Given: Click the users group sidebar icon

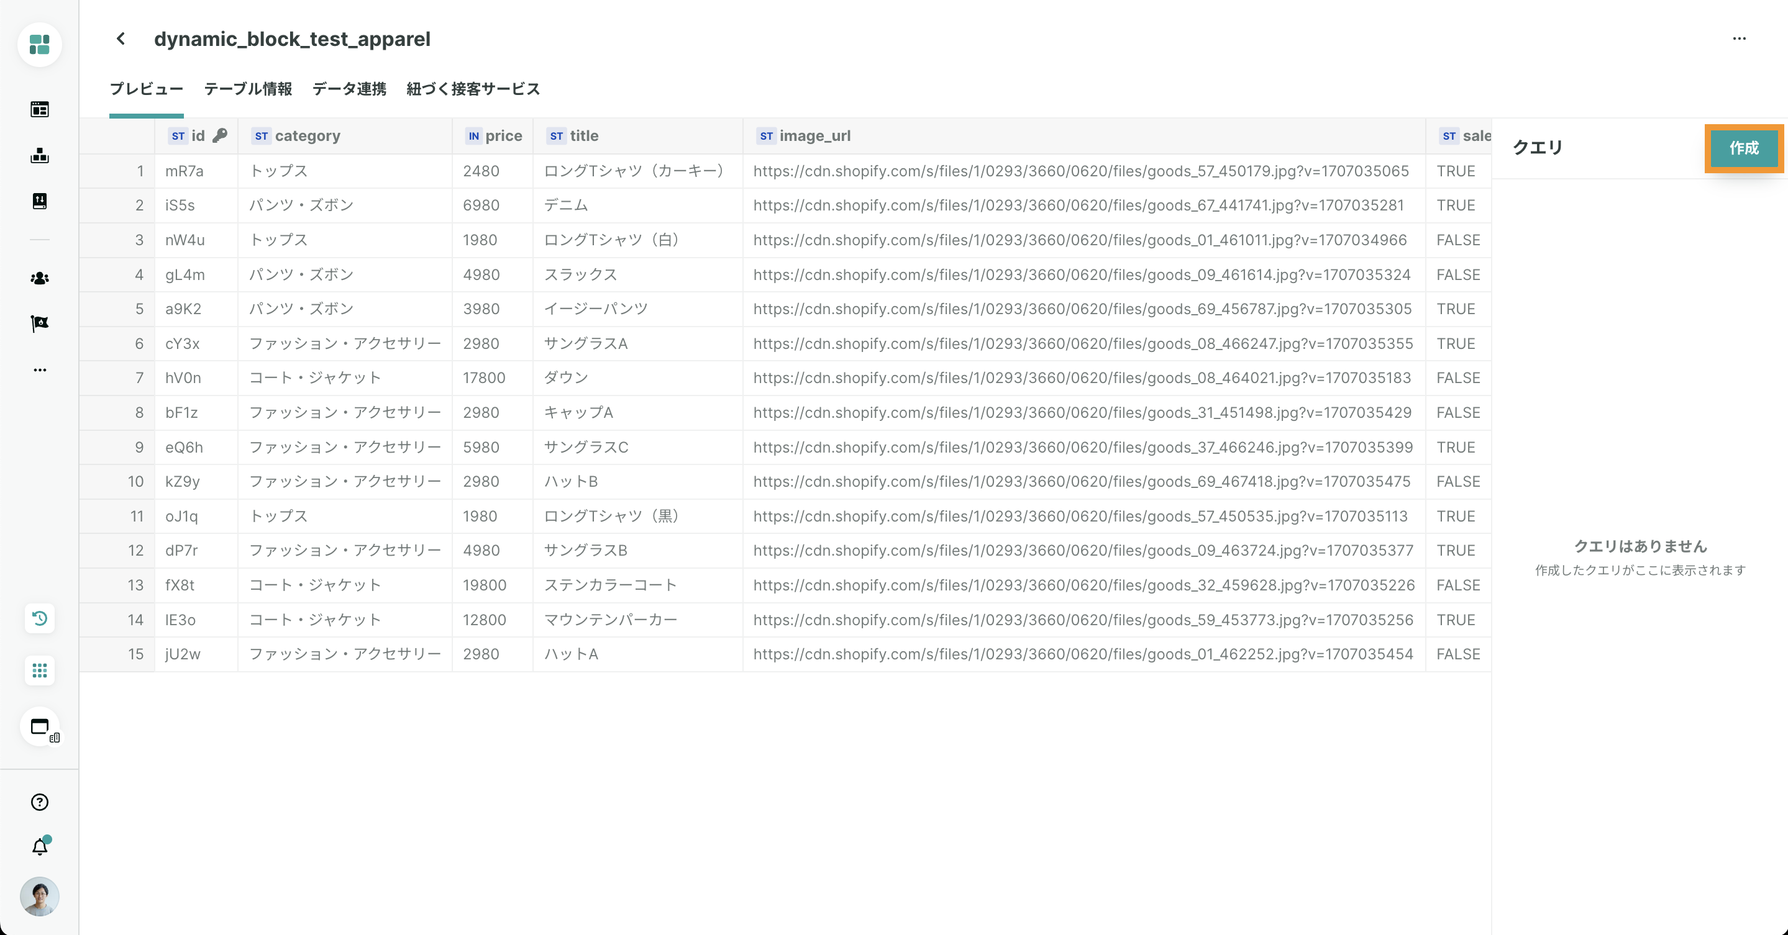Looking at the screenshot, I should click(x=40, y=278).
